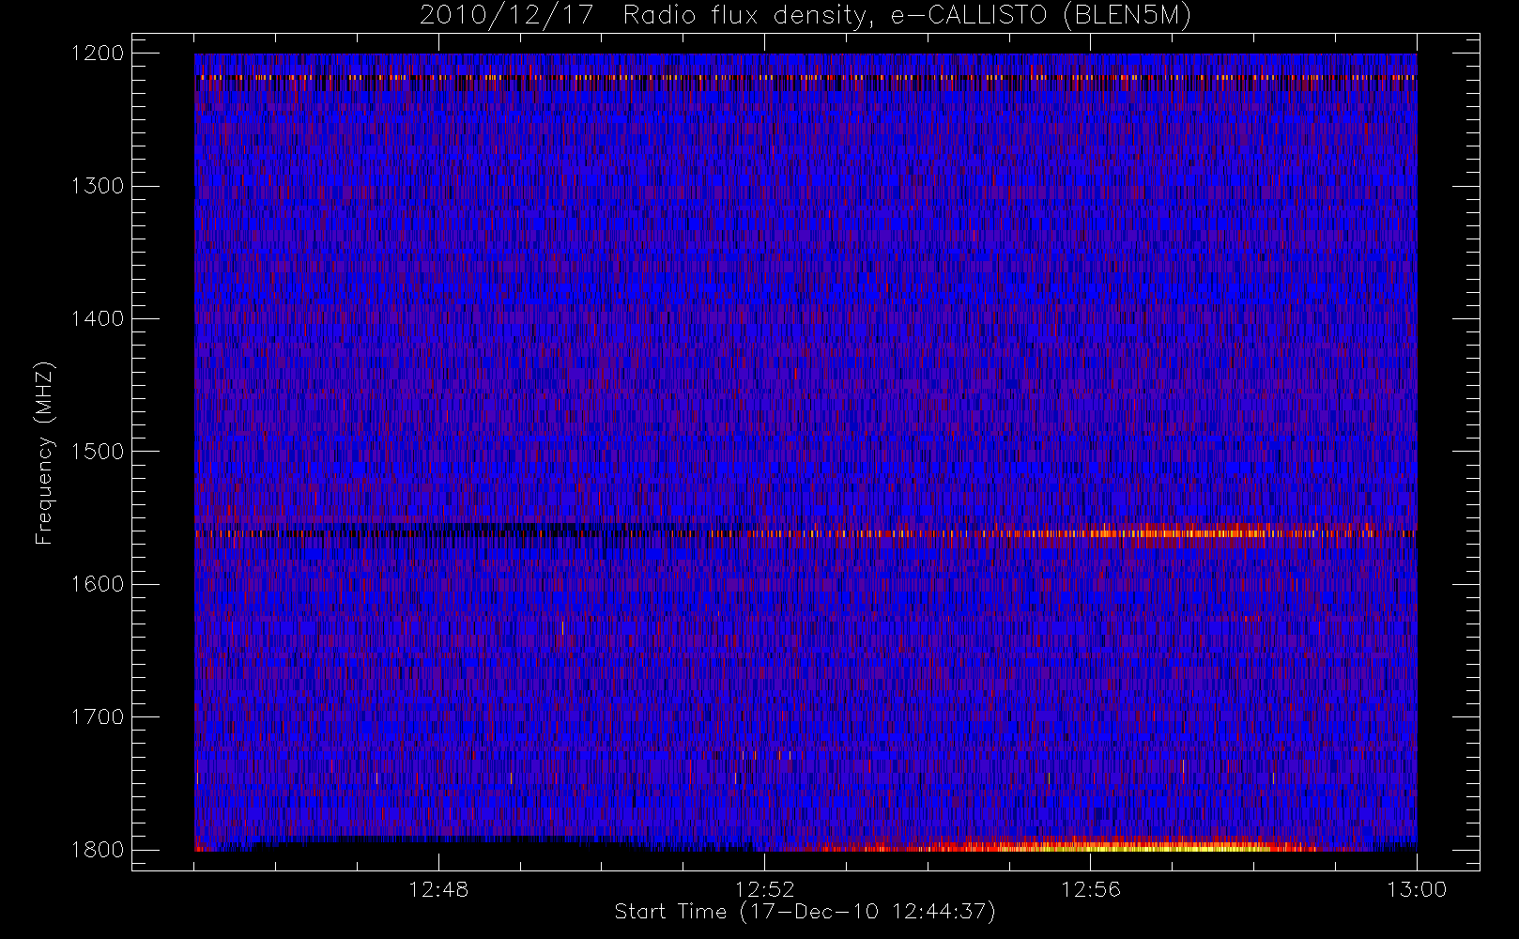Click the 1800 frequency tick label

tap(98, 849)
